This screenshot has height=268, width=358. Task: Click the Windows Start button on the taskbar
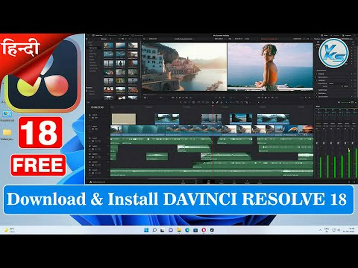tap(146, 230)
